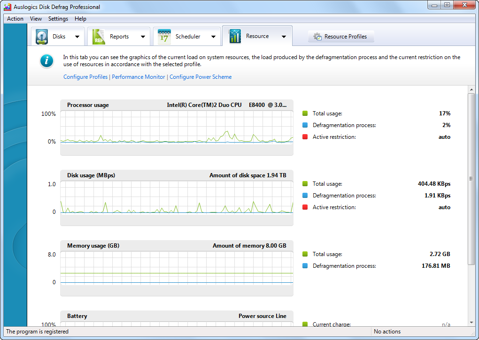Click the processor defragmentation value 2%
This screenshot has width=479, height=340.
(446, 125)
